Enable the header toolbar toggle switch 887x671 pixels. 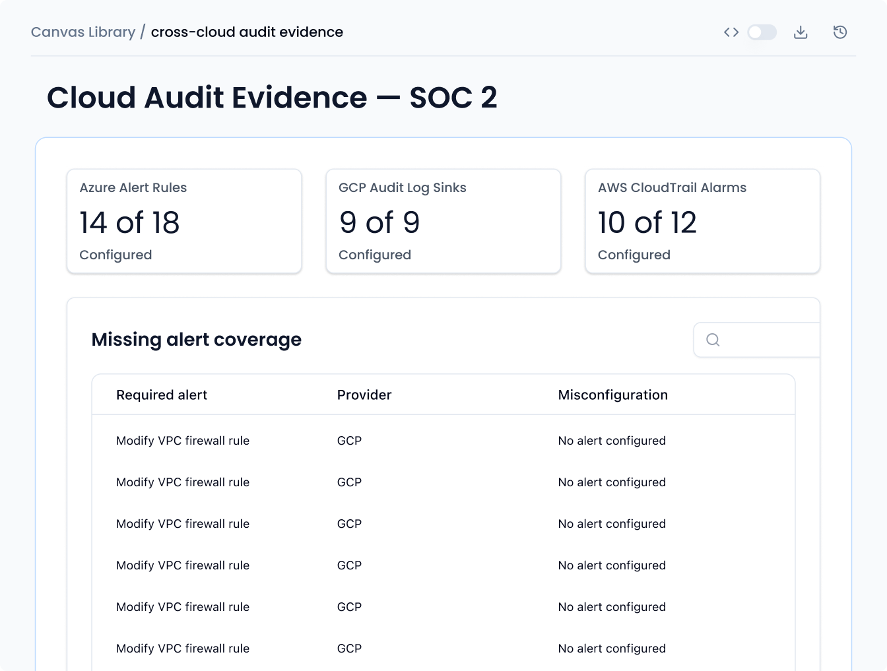click(762, 32)
